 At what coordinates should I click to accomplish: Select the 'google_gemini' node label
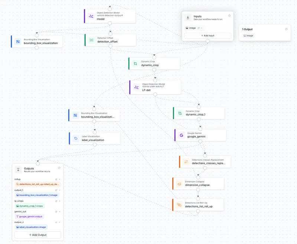pos(196,137)
